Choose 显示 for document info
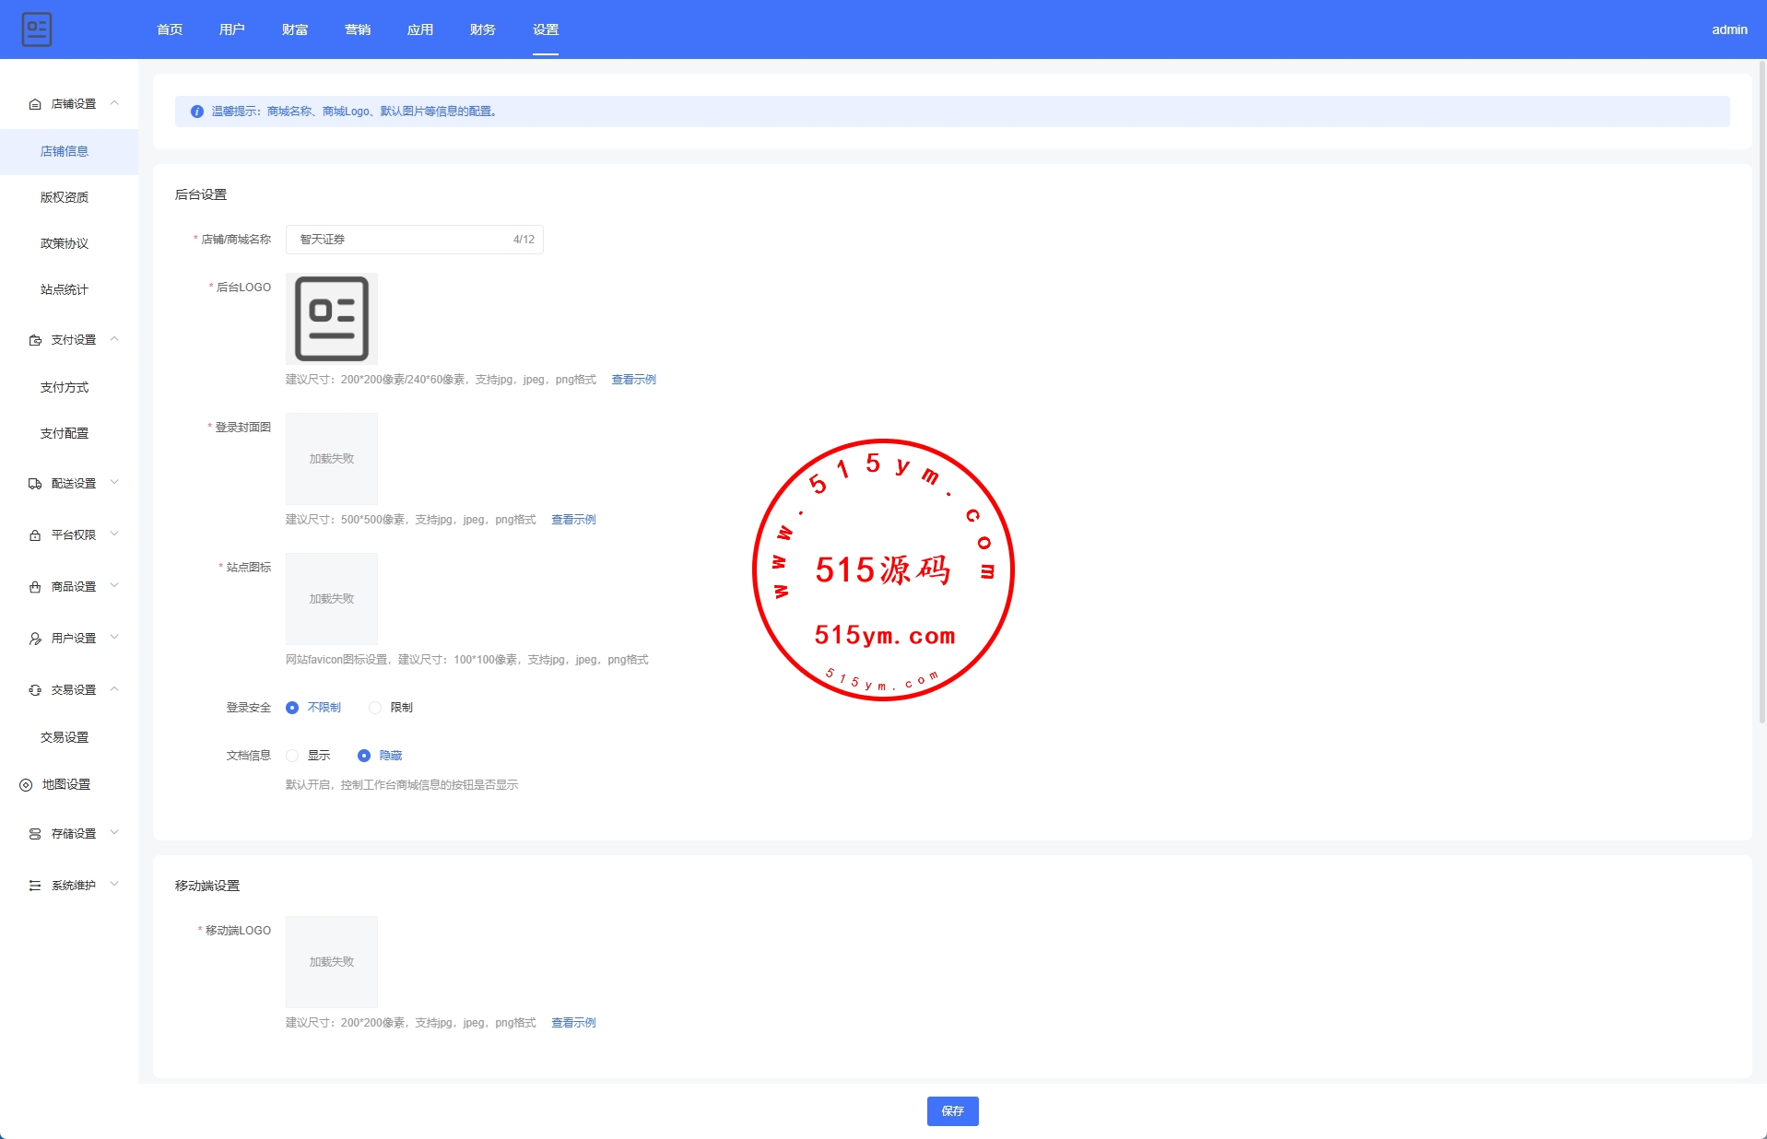1767x1139 pixels. pyautogui.click(x=292, y=756)
